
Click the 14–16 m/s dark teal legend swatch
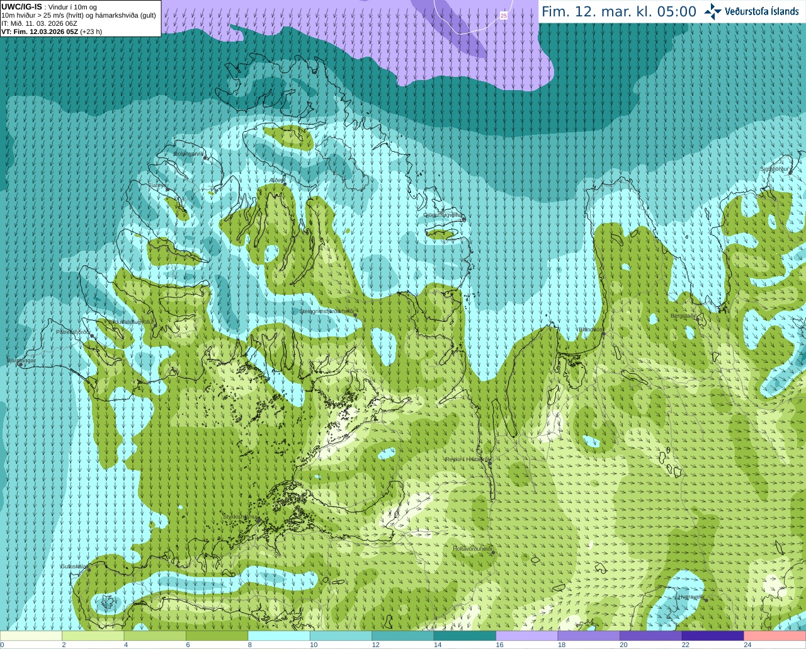(x=465, y=636)
